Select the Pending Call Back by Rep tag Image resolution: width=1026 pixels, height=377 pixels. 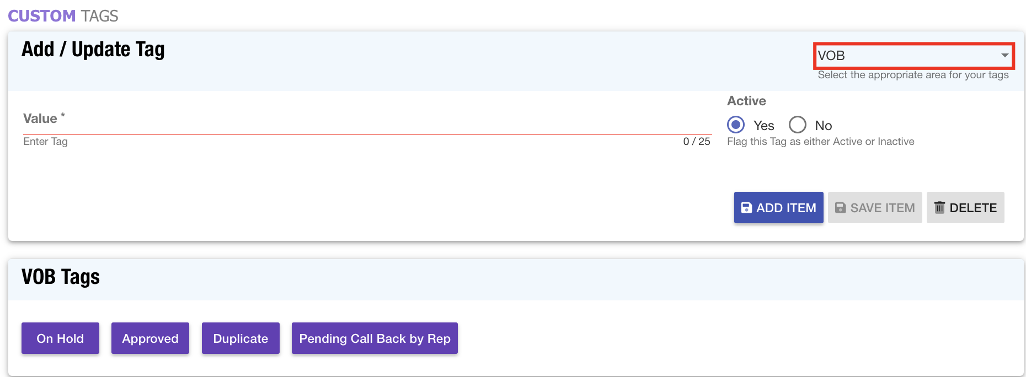click(375, 338)
